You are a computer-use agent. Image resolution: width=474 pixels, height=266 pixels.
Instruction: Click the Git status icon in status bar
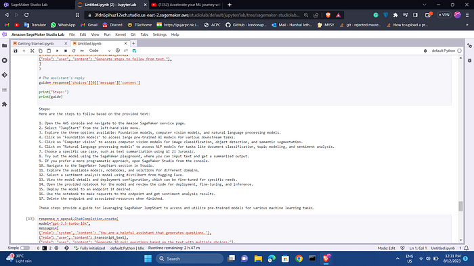point(66,248)
